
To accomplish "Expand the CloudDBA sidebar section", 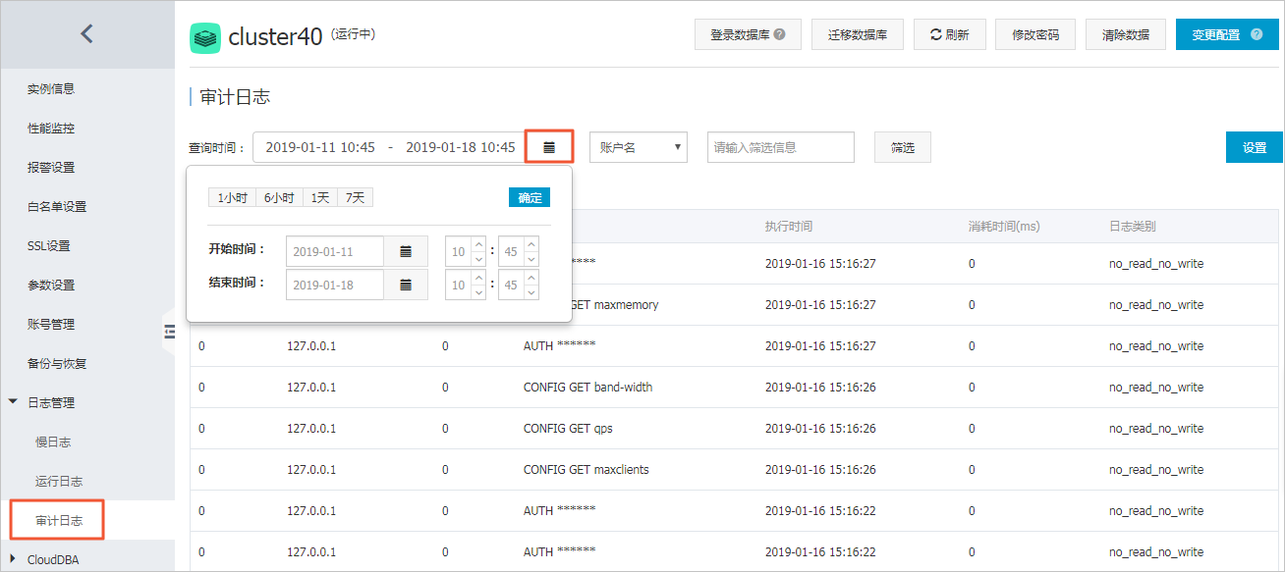I will click(x=13, y=559).
